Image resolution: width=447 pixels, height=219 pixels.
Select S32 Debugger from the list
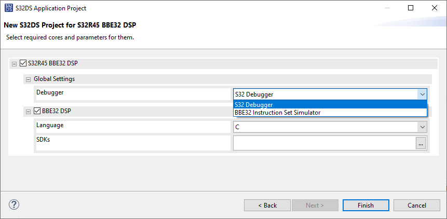(x=330, y=105)
